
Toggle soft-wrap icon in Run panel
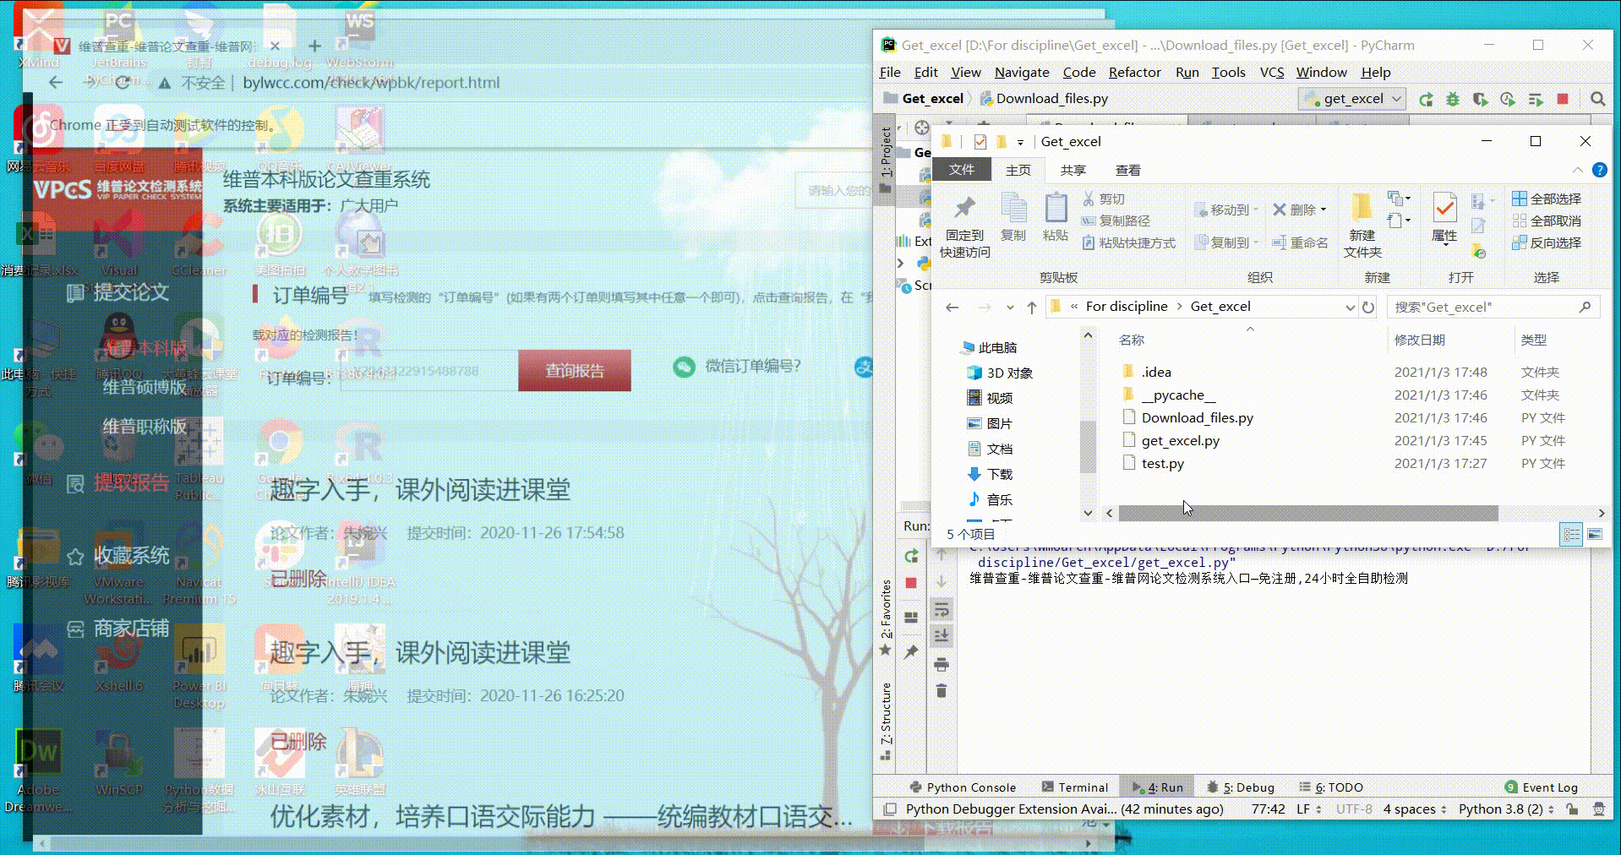pyautogui.click(x=941, y=610)
